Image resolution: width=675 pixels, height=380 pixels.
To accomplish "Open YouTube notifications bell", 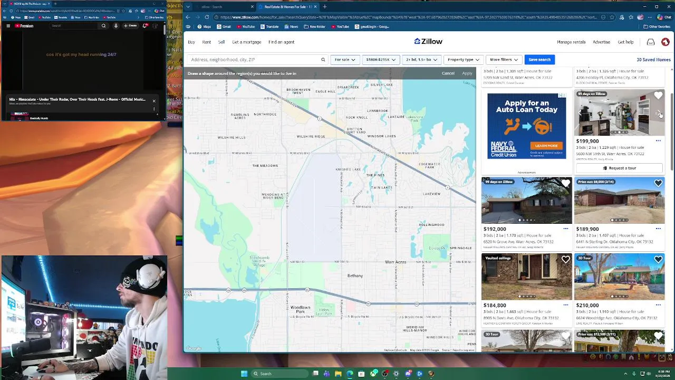I will click(146, 25).
